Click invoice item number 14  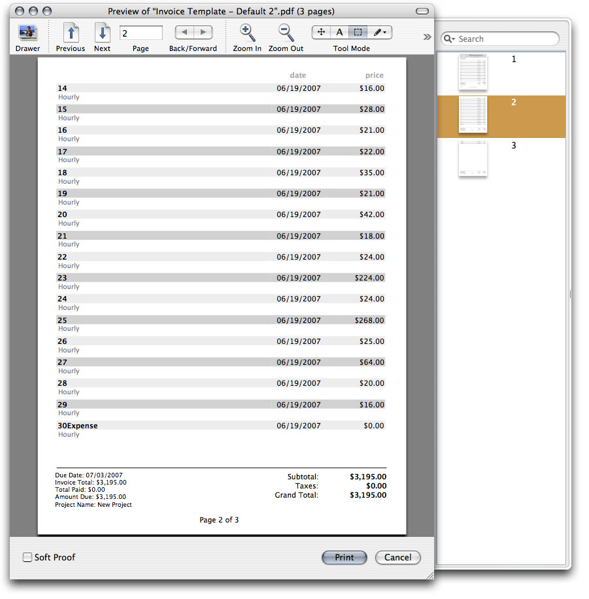(x=62, y=88)
